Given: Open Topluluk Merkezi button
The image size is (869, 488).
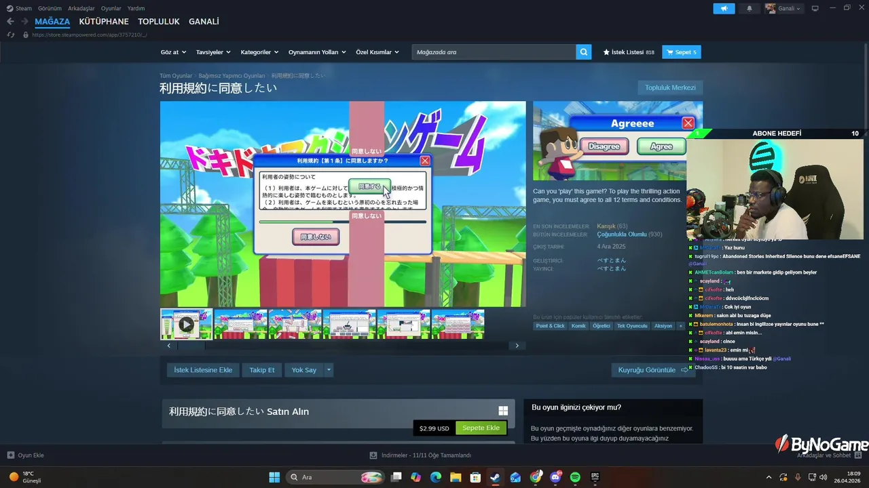Looking at the screenshot, I should [x=670, y=87].
